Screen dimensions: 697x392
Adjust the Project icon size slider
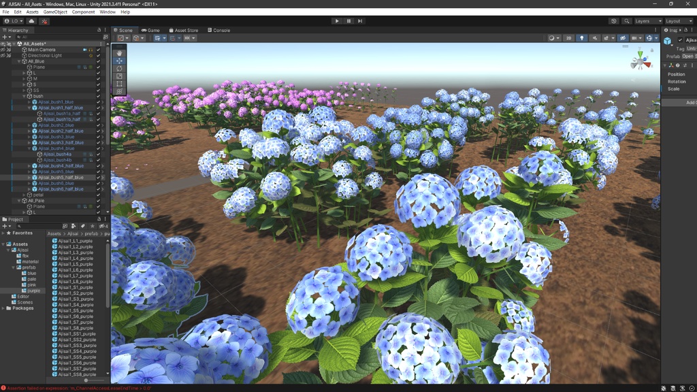pyautogui.click(x=86, y=380)
